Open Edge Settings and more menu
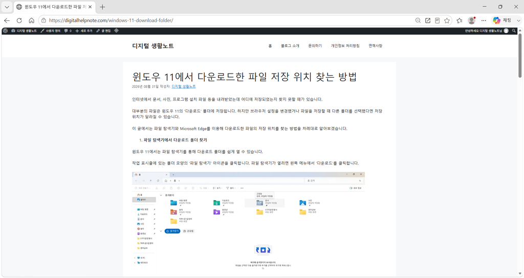The width and height of the screenshot is (524, 278). pos(484,20)
